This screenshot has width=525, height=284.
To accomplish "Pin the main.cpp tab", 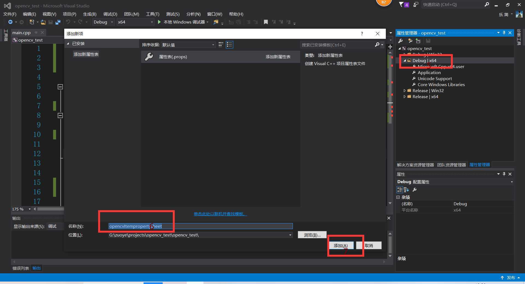I will pyautogui.click(x=36, y=33).
